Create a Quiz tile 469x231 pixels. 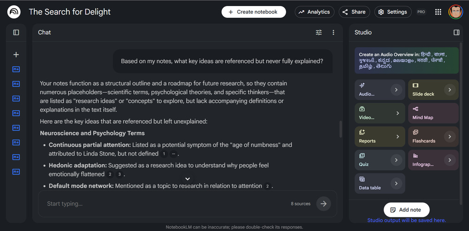[380, 160]
